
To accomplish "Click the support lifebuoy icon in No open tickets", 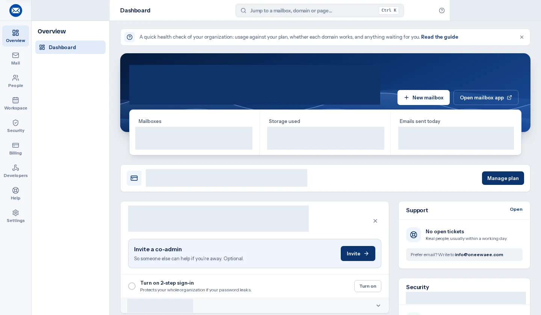I will 414,235.
